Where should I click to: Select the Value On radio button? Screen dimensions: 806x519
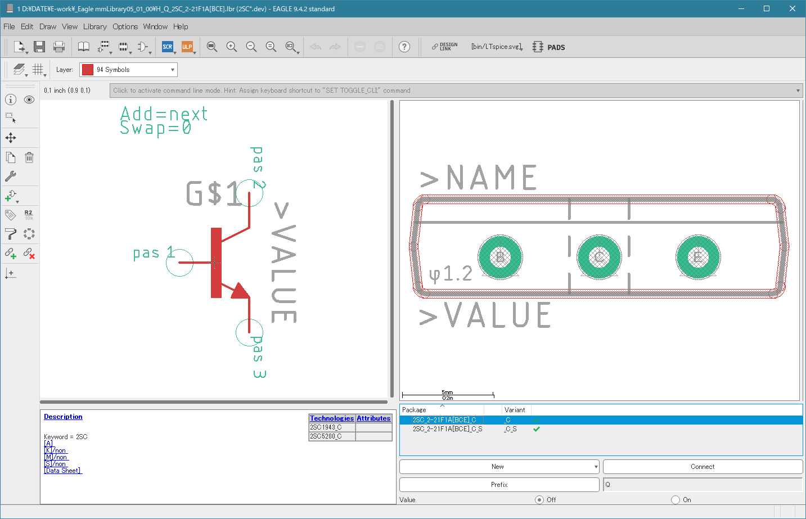pos(676,499)
